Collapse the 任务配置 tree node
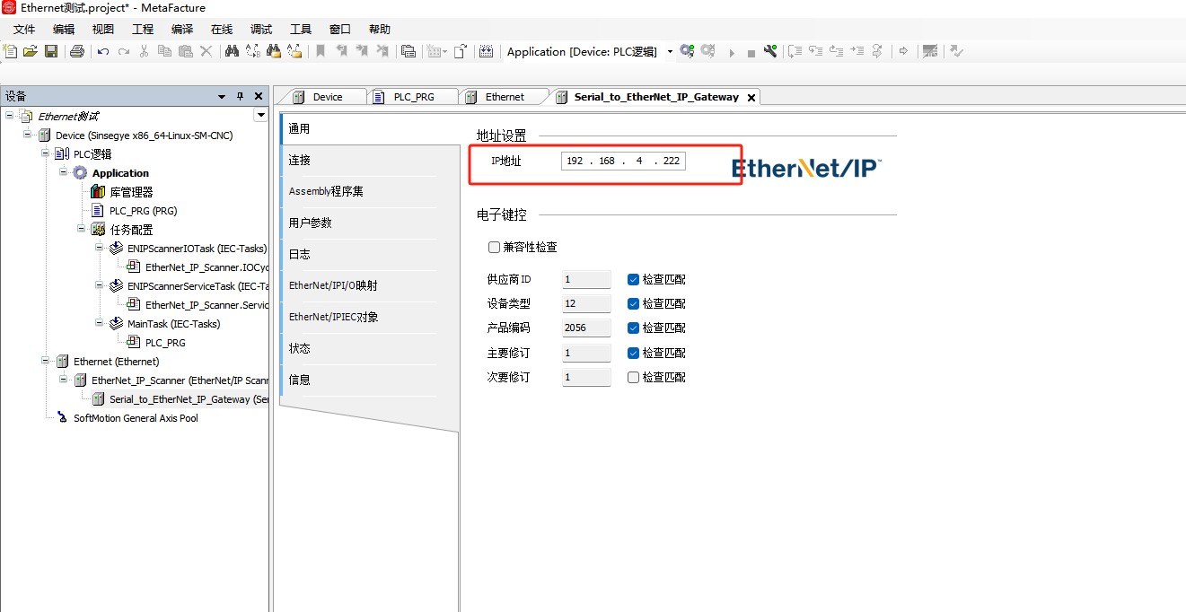Image resolution: width=1186 pixels, height=612 pixels. click(x=82, y=229)
